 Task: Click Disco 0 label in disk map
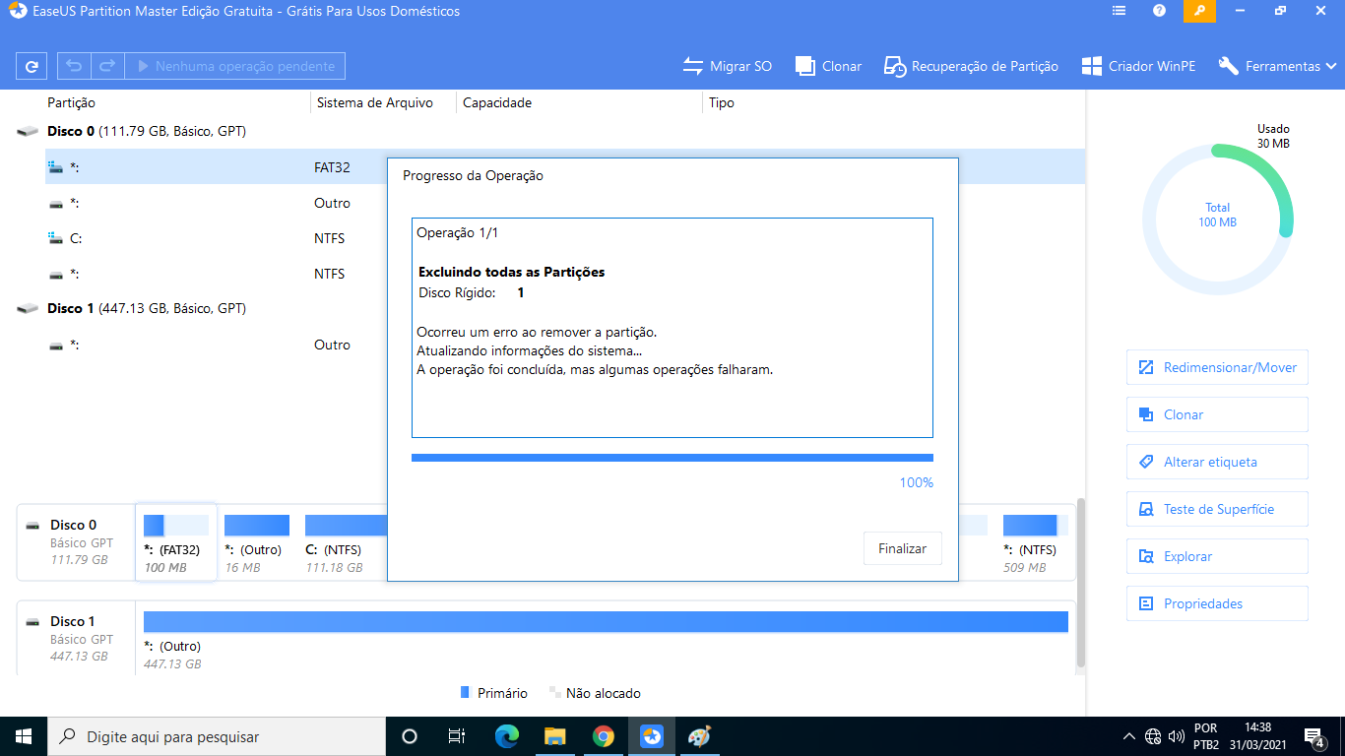74,525
